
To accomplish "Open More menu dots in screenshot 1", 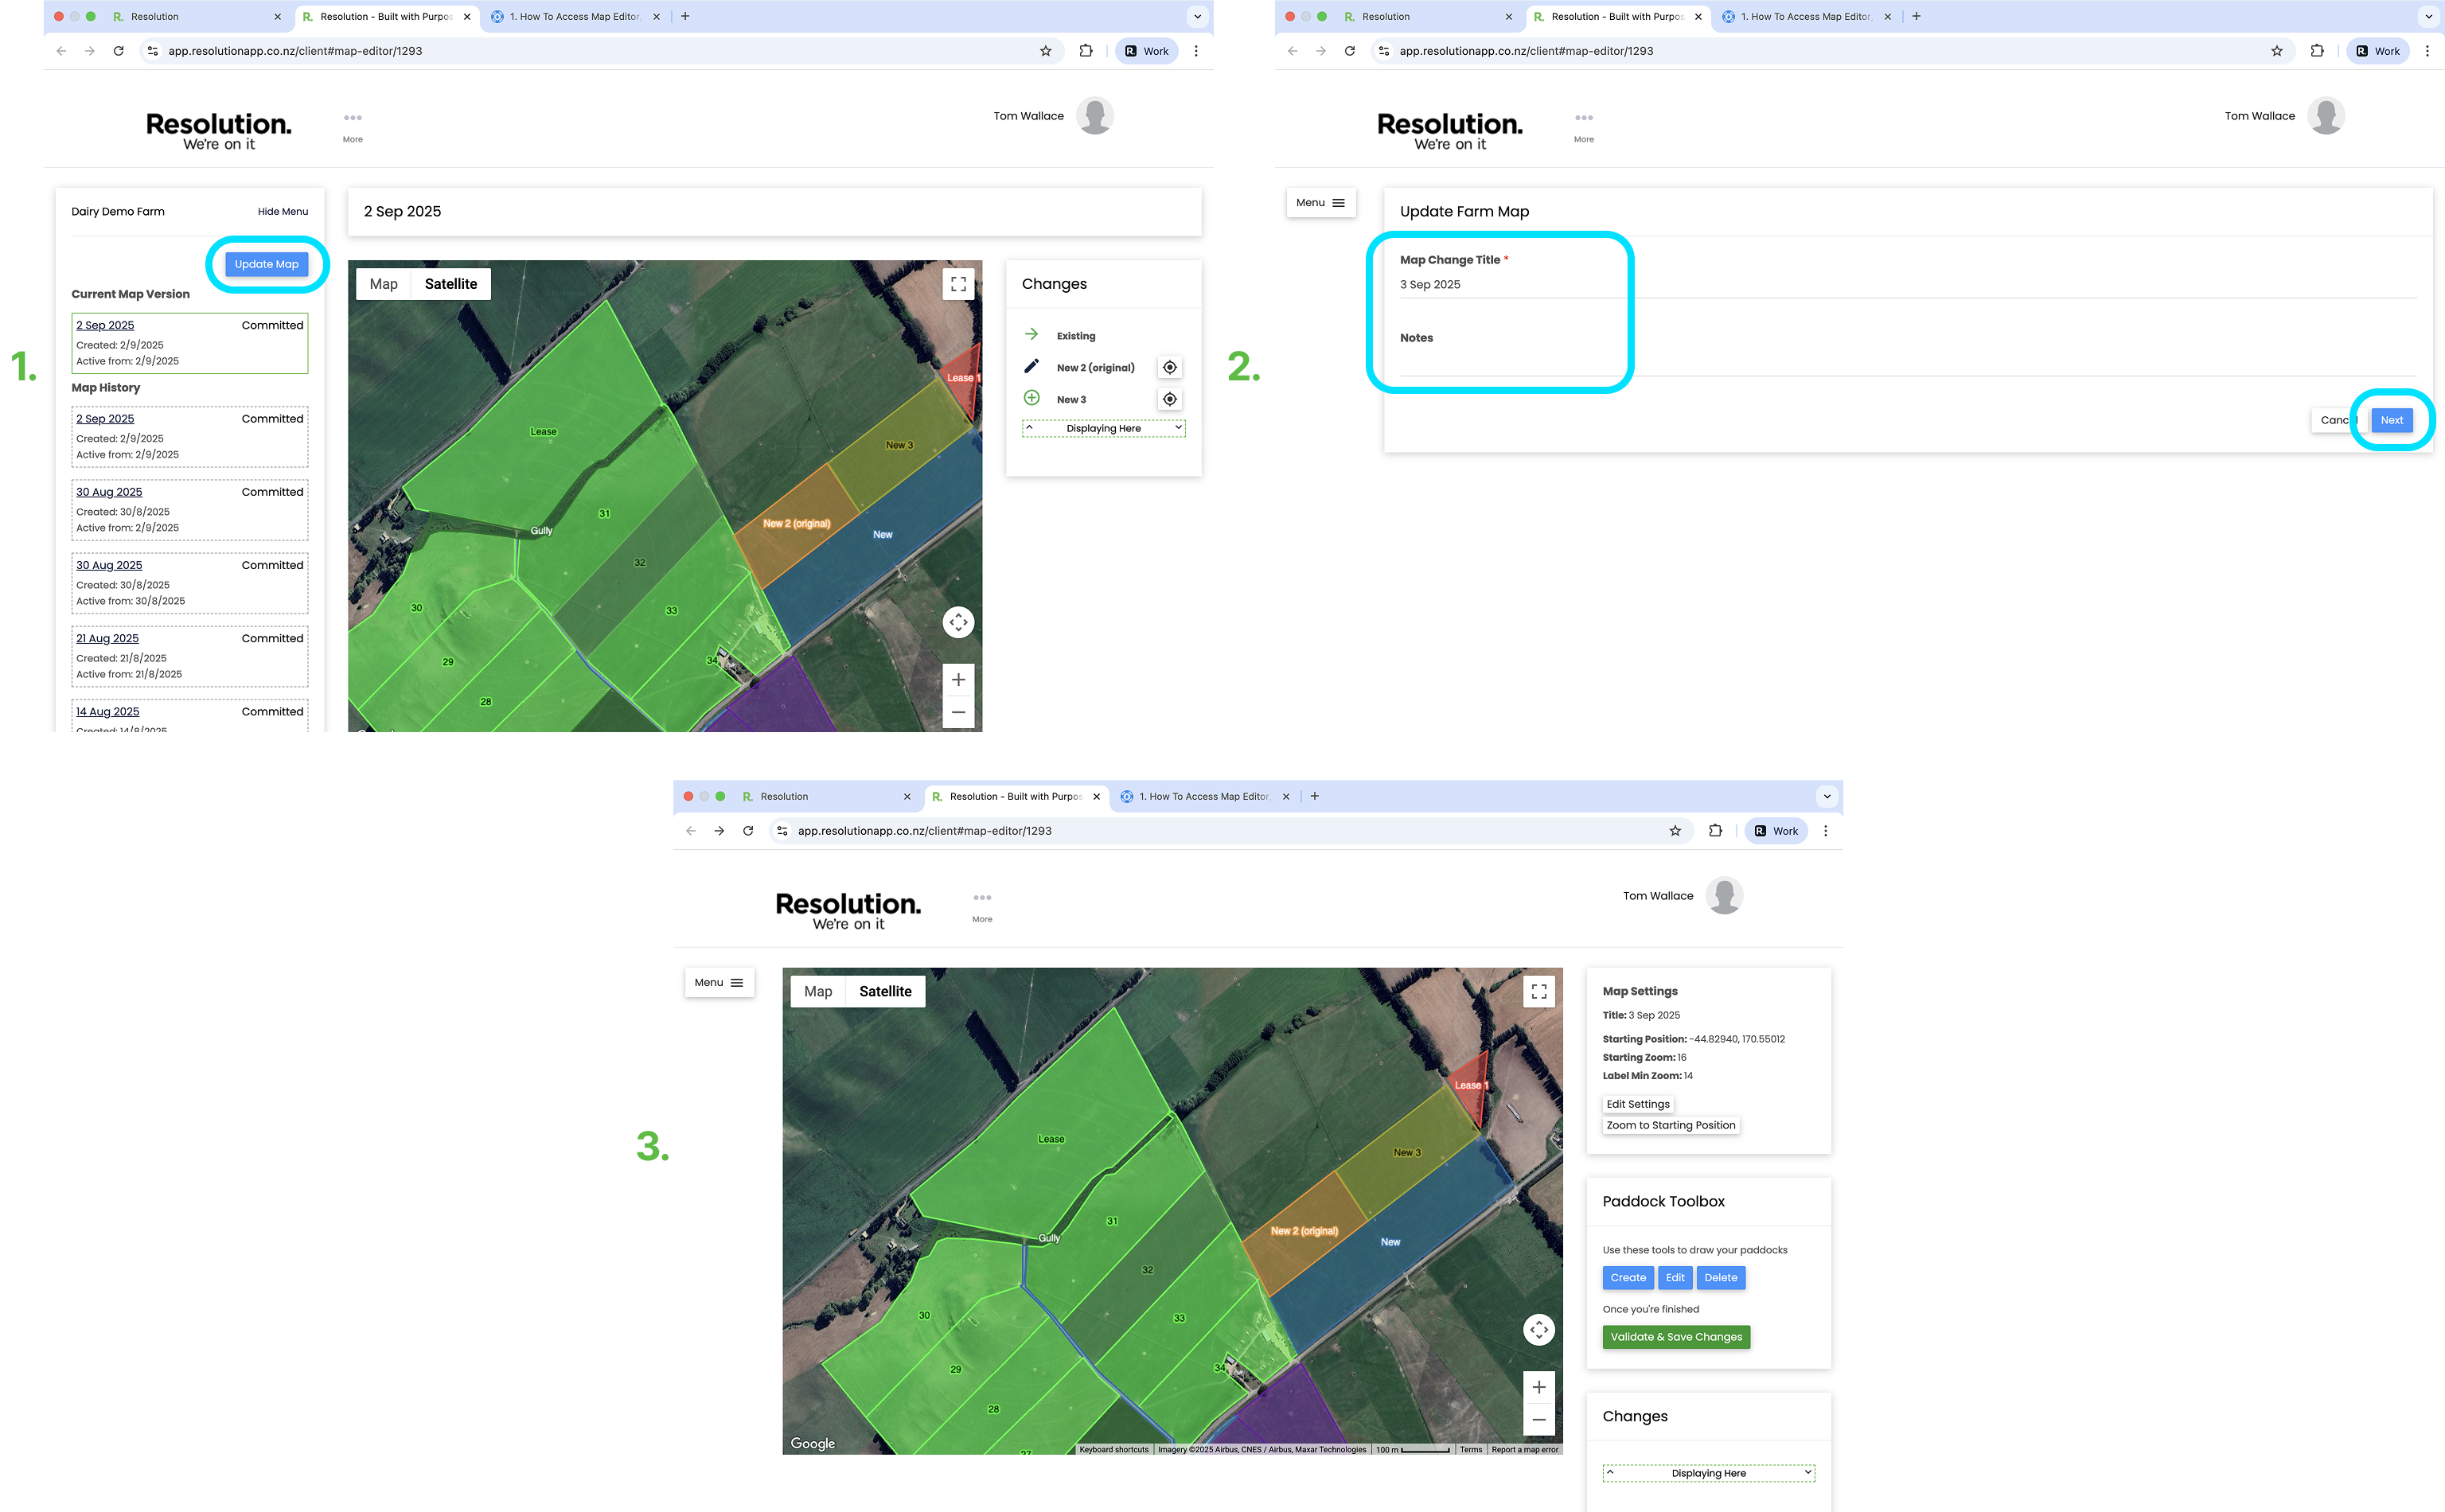I will coord(353,118).
